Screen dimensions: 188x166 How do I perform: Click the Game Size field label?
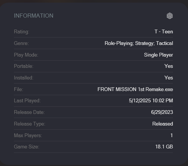click(x=27, y=147)
